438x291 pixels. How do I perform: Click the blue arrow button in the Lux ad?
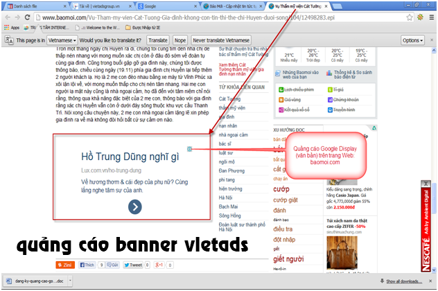pos(135,206)
